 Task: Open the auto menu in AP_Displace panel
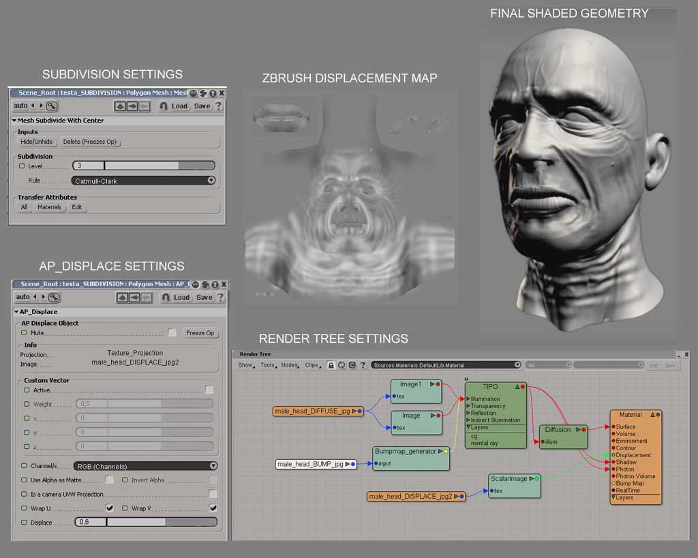(x=22, y=297)
